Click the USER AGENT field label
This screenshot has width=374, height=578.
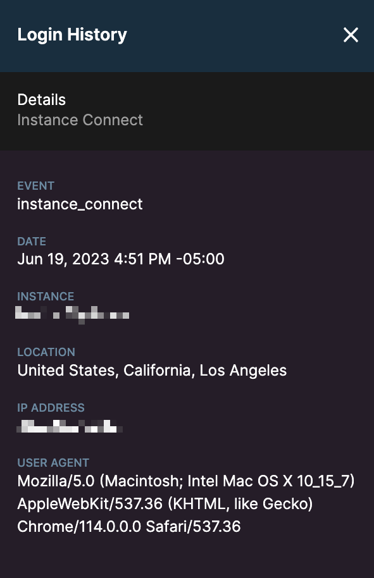click(x=53, y=463)
